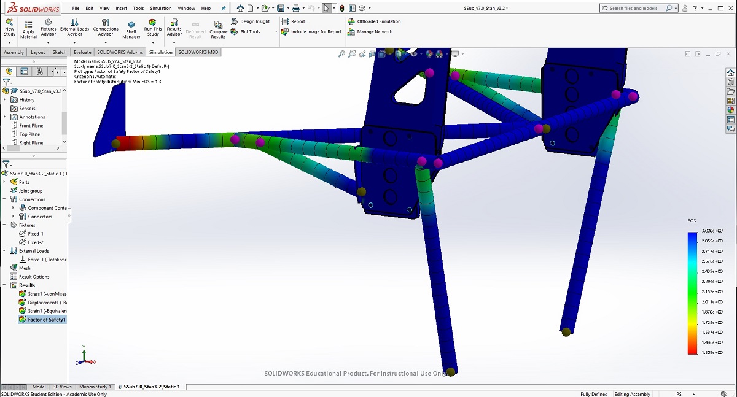This screenshot has width=737, height=397.
Task: Click the Offloaded Simulation button
Action: click(x=374, y=21)
